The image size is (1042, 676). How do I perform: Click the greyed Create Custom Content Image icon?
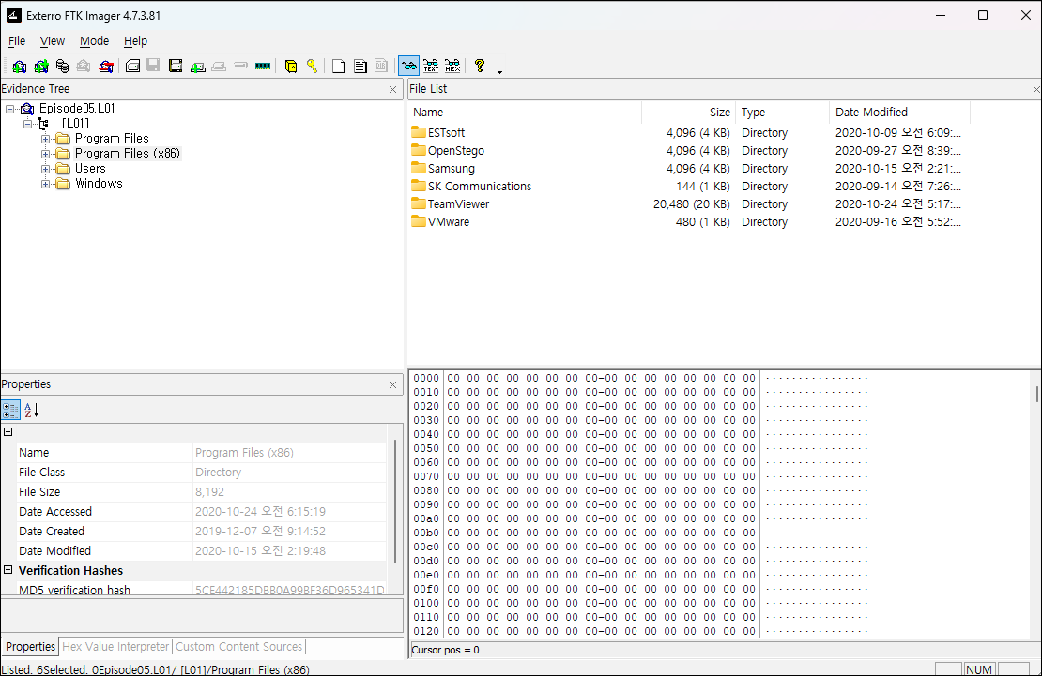coord(219,67)
